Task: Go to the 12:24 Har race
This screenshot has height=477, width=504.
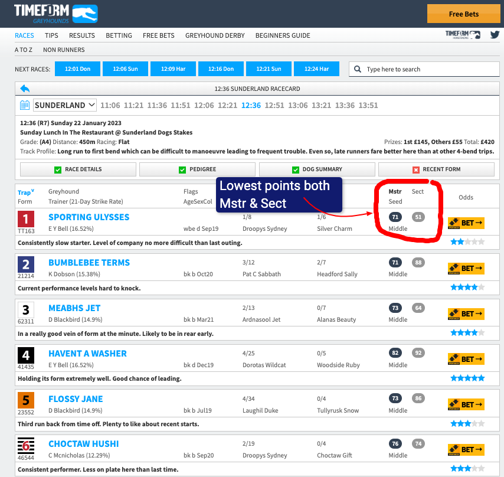Action: [x=316, y=69]
